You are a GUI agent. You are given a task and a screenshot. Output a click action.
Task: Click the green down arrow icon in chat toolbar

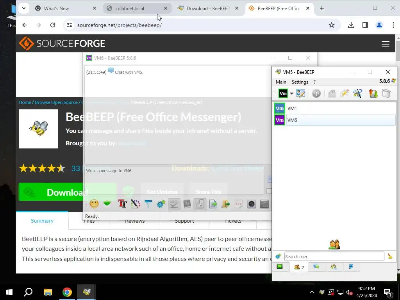click(x=107, y=204)
